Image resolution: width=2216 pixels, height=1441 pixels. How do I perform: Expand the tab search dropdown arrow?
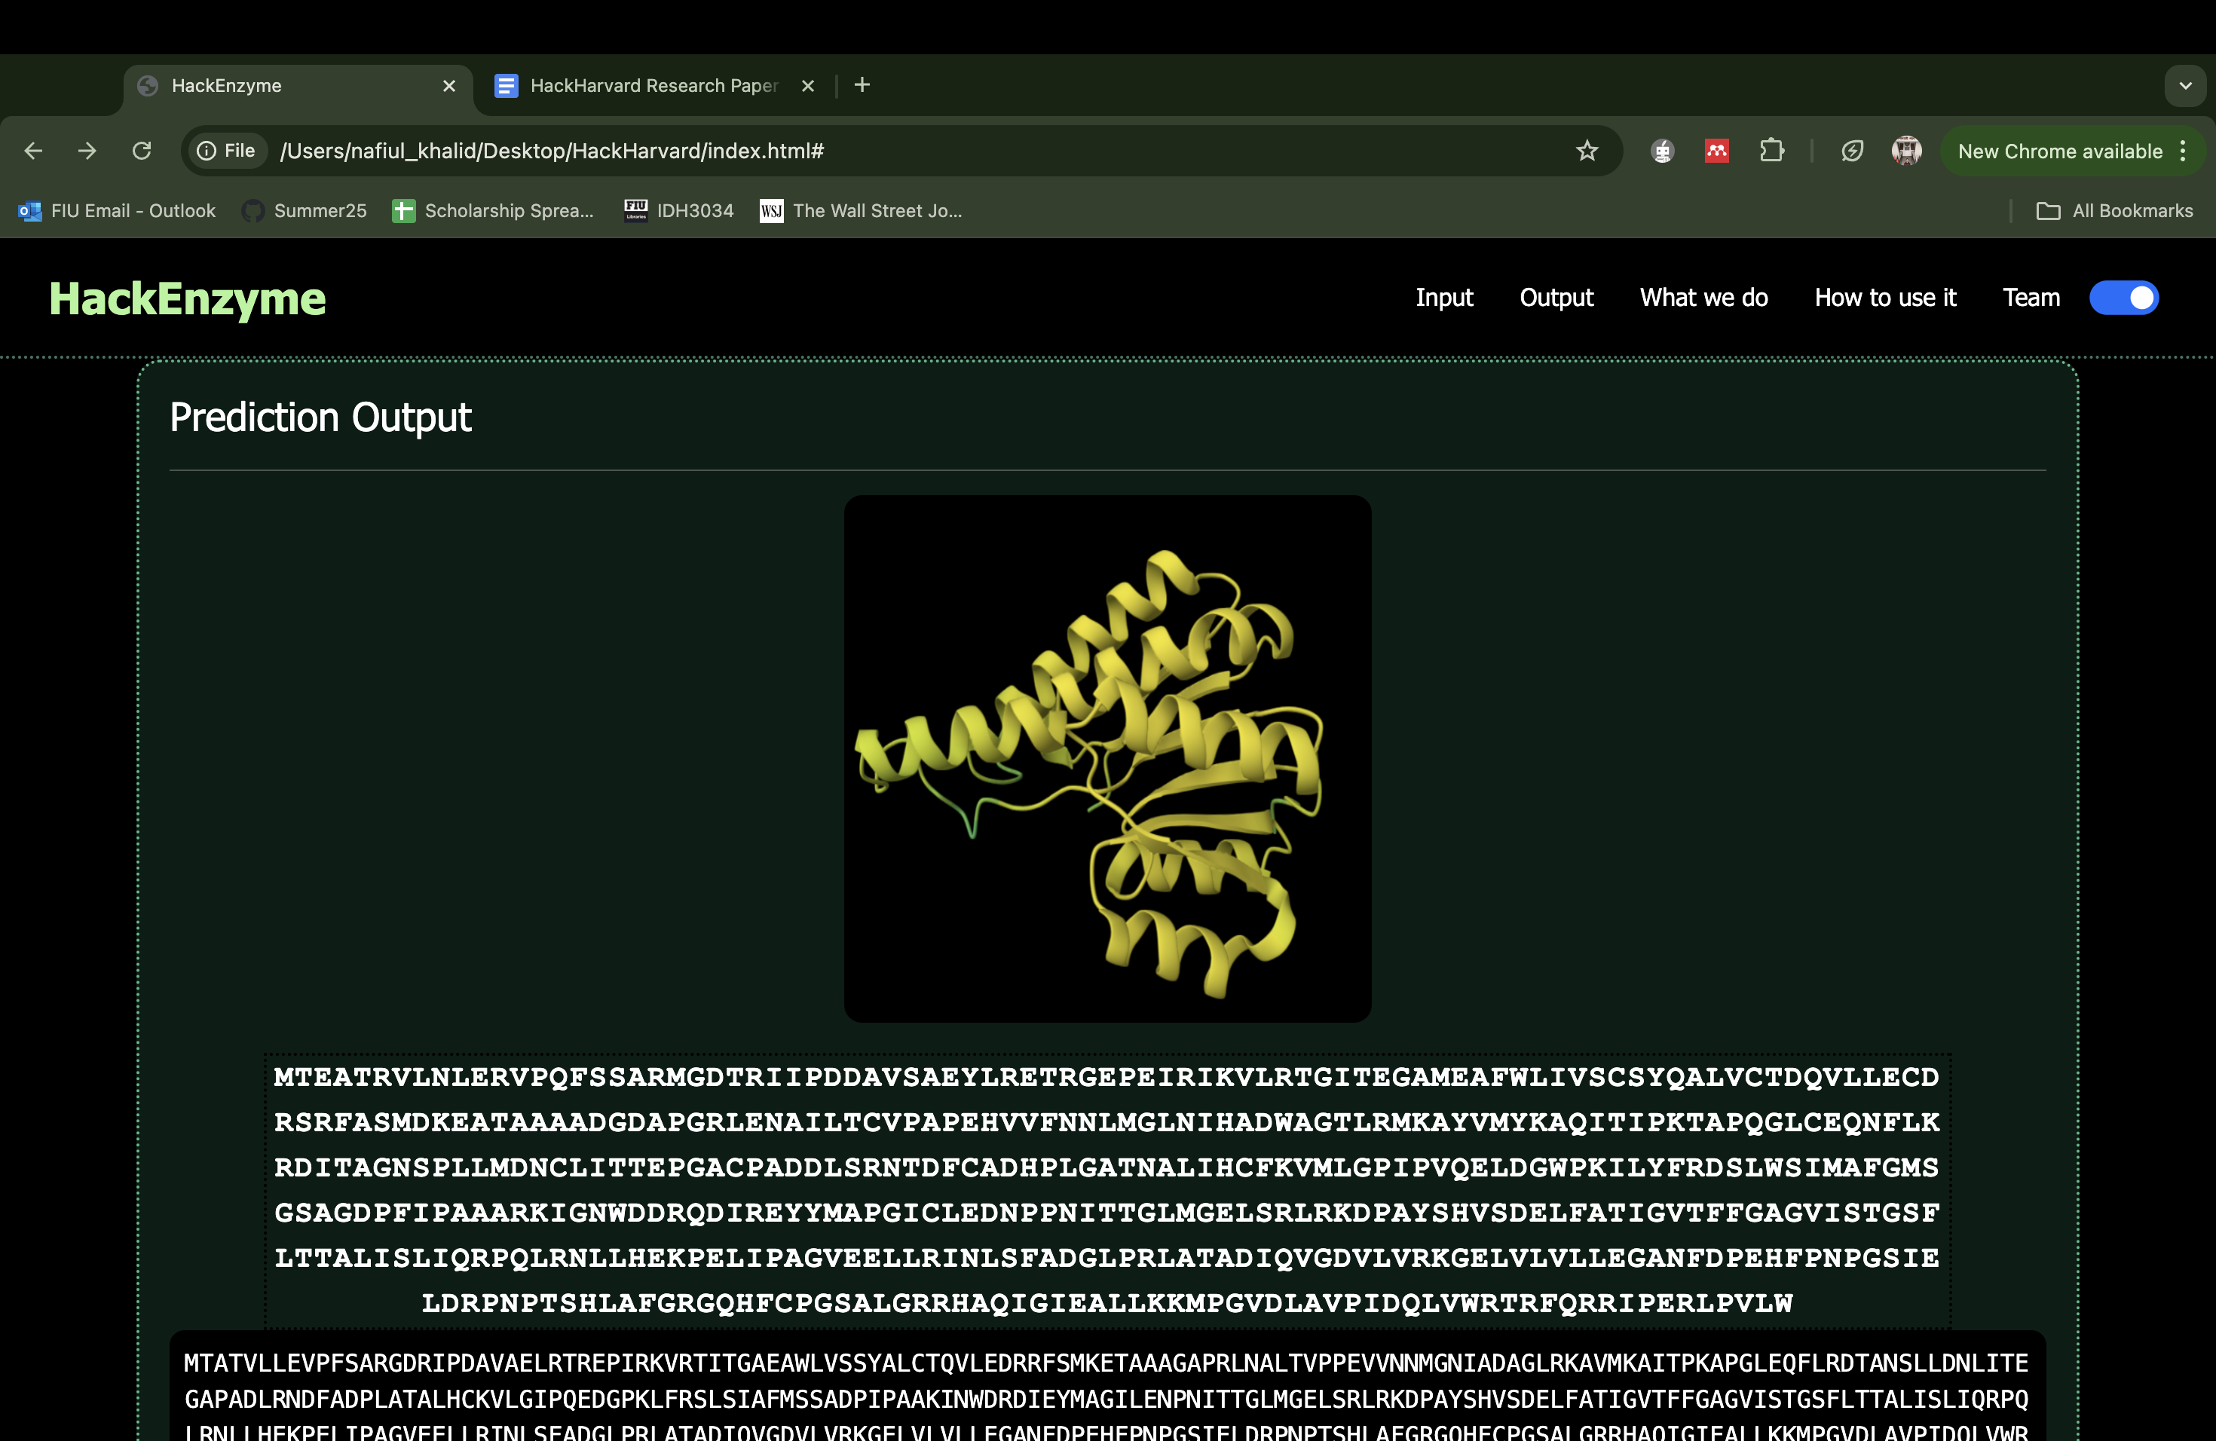[2184, 86]
